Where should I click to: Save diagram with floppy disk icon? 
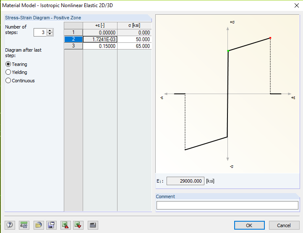pyautogui.click(x=51, y=225)
